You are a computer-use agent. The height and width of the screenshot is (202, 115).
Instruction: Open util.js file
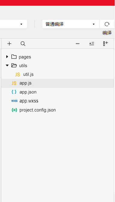click(x=58, y=74)
